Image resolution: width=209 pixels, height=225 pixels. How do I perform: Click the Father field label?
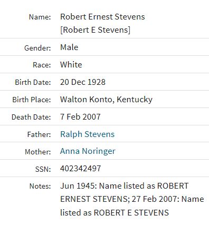click(x=39, y=135)
